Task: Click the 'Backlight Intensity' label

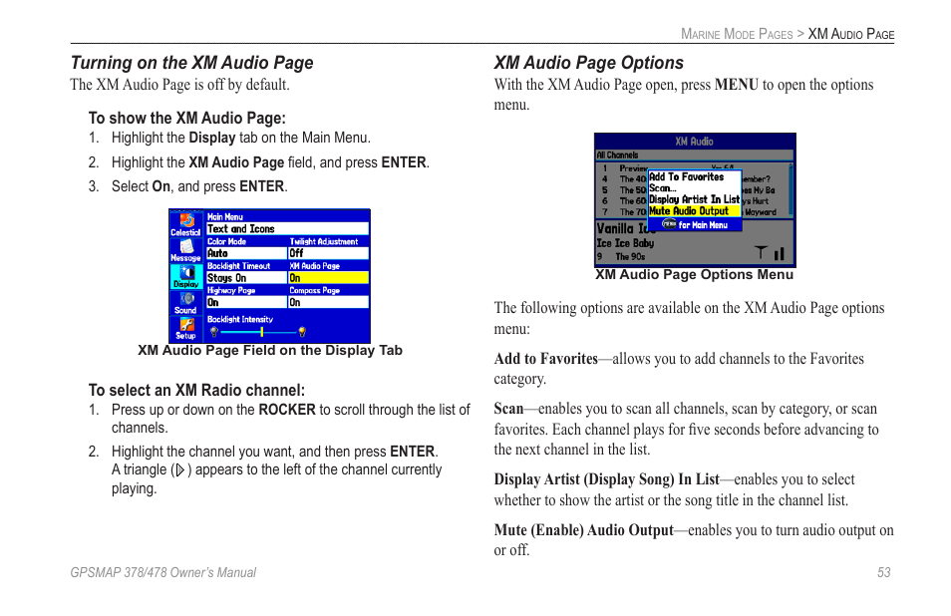Action: coord(240,320)
